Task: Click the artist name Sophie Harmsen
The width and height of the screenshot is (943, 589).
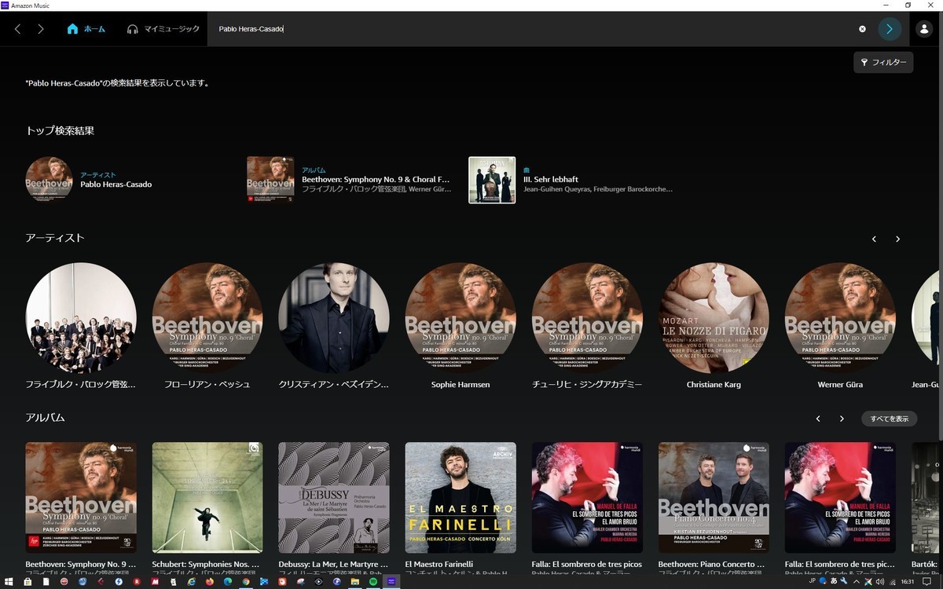Action: (460, 385)
